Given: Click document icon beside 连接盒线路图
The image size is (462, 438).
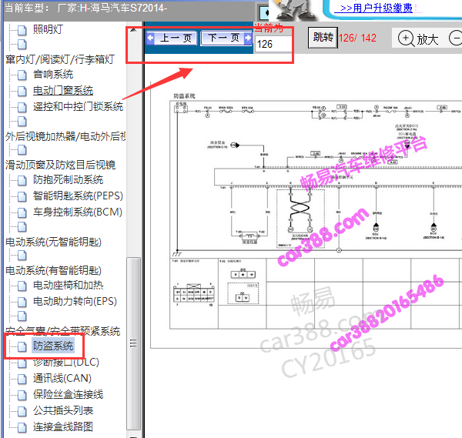Looking at the screenshot, I should (22, 427).
